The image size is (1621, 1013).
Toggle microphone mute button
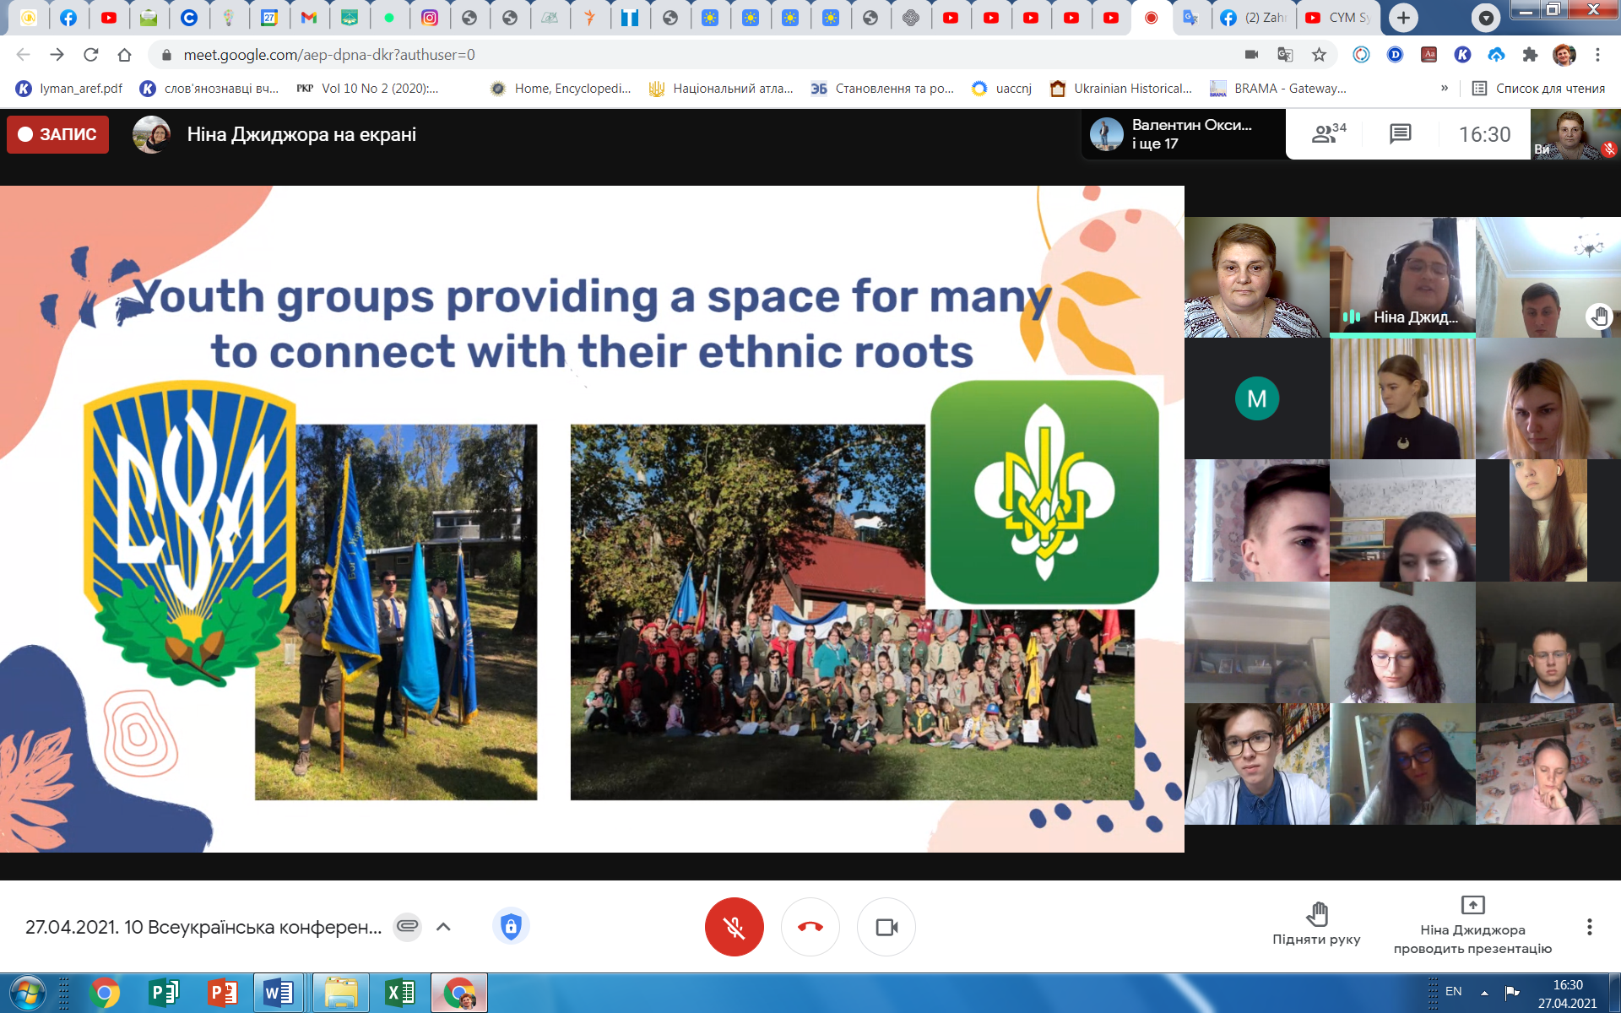pyautogui.click(x=734, y=927)
